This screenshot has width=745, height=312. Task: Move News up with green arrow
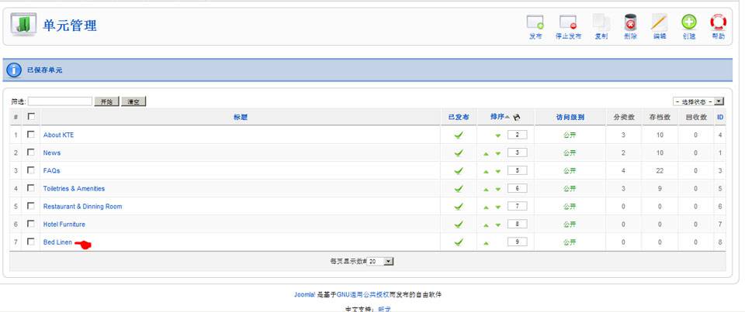(x=486, y=153)
